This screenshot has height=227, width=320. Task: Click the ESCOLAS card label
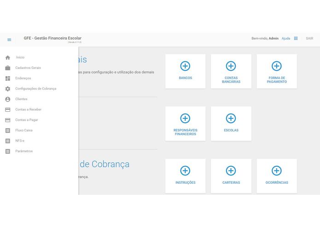231,130
